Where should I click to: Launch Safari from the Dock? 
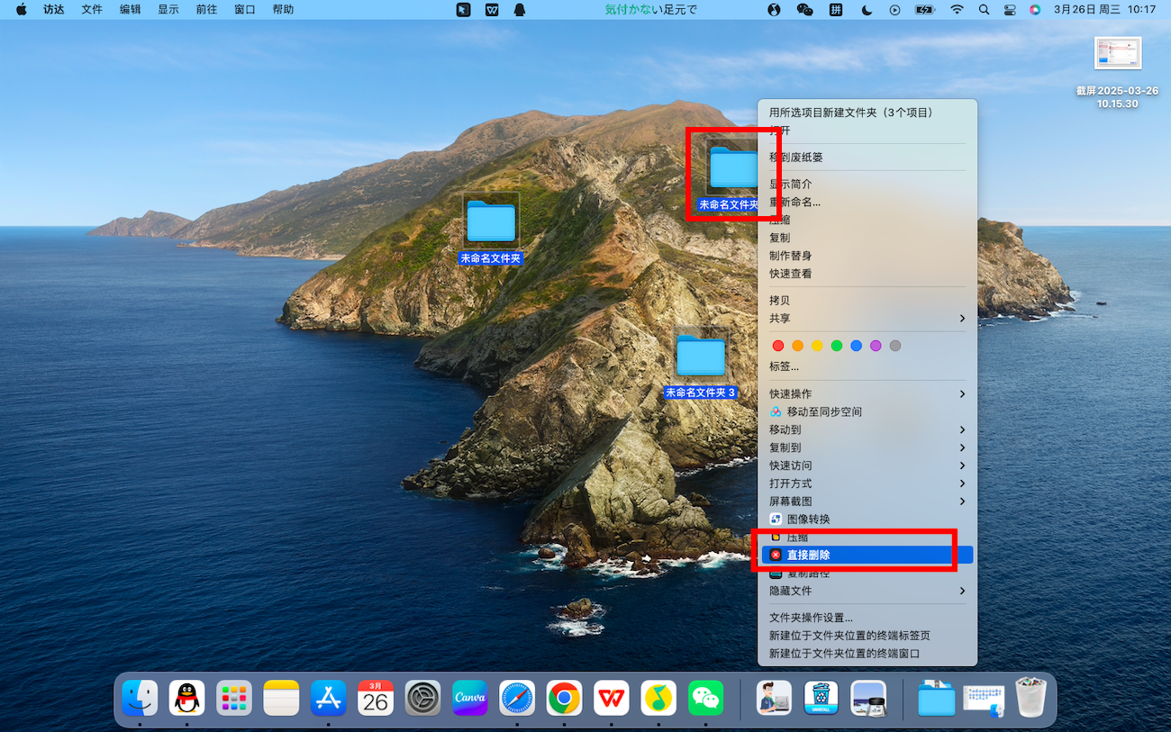point(517,698)
